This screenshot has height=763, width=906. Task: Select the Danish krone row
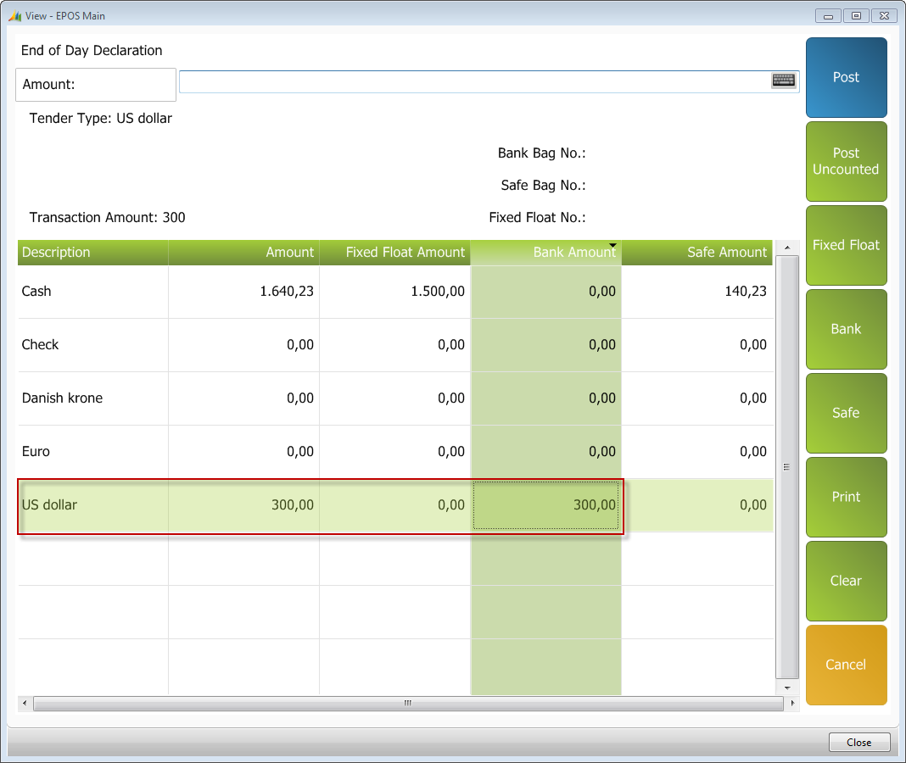coord(92,398)
